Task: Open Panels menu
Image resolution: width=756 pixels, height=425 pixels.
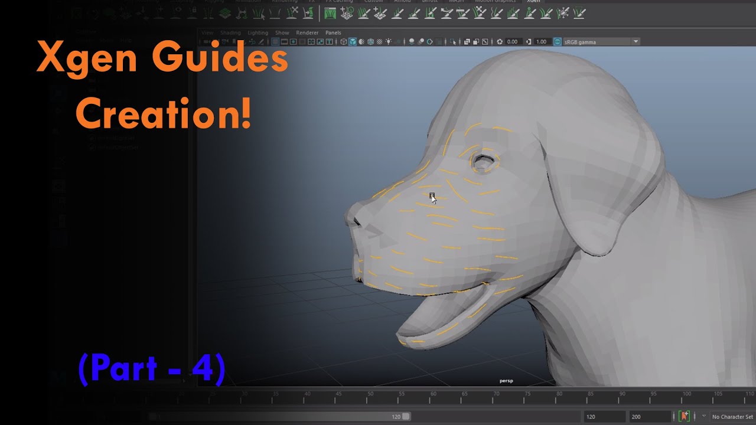Action: [x=333, y=33]
